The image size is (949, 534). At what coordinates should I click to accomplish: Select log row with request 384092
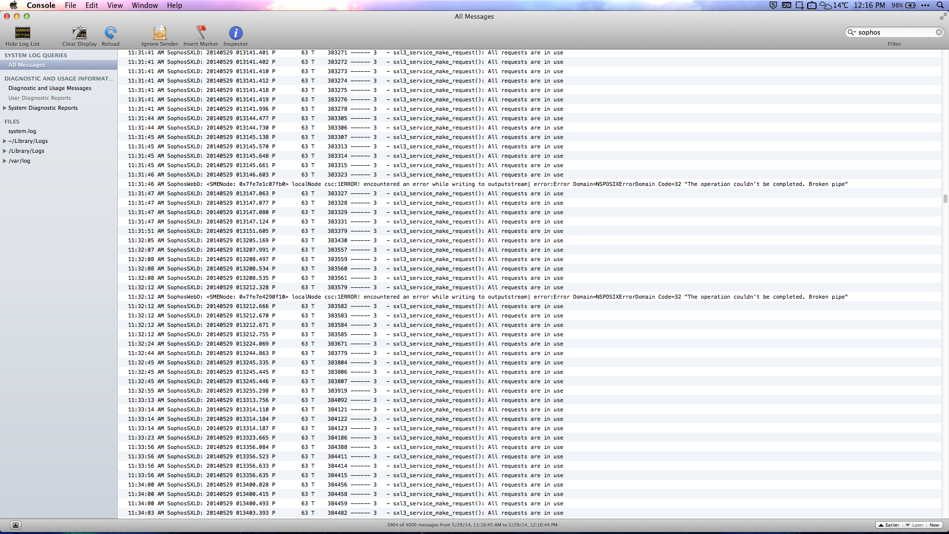click(x=529, y=400)
